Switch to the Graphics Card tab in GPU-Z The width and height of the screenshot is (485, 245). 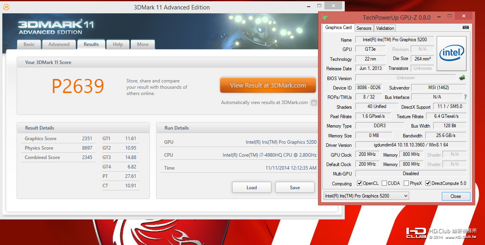pyautogui.click(x=339, y=27)
